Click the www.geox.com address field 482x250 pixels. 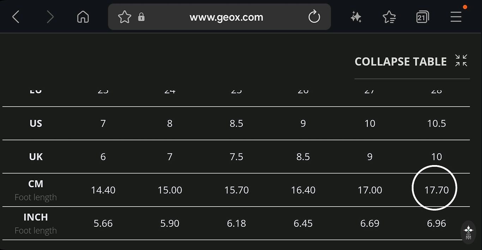(226, 17)
